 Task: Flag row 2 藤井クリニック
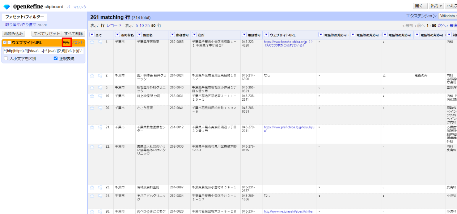[x=100, y=76]
